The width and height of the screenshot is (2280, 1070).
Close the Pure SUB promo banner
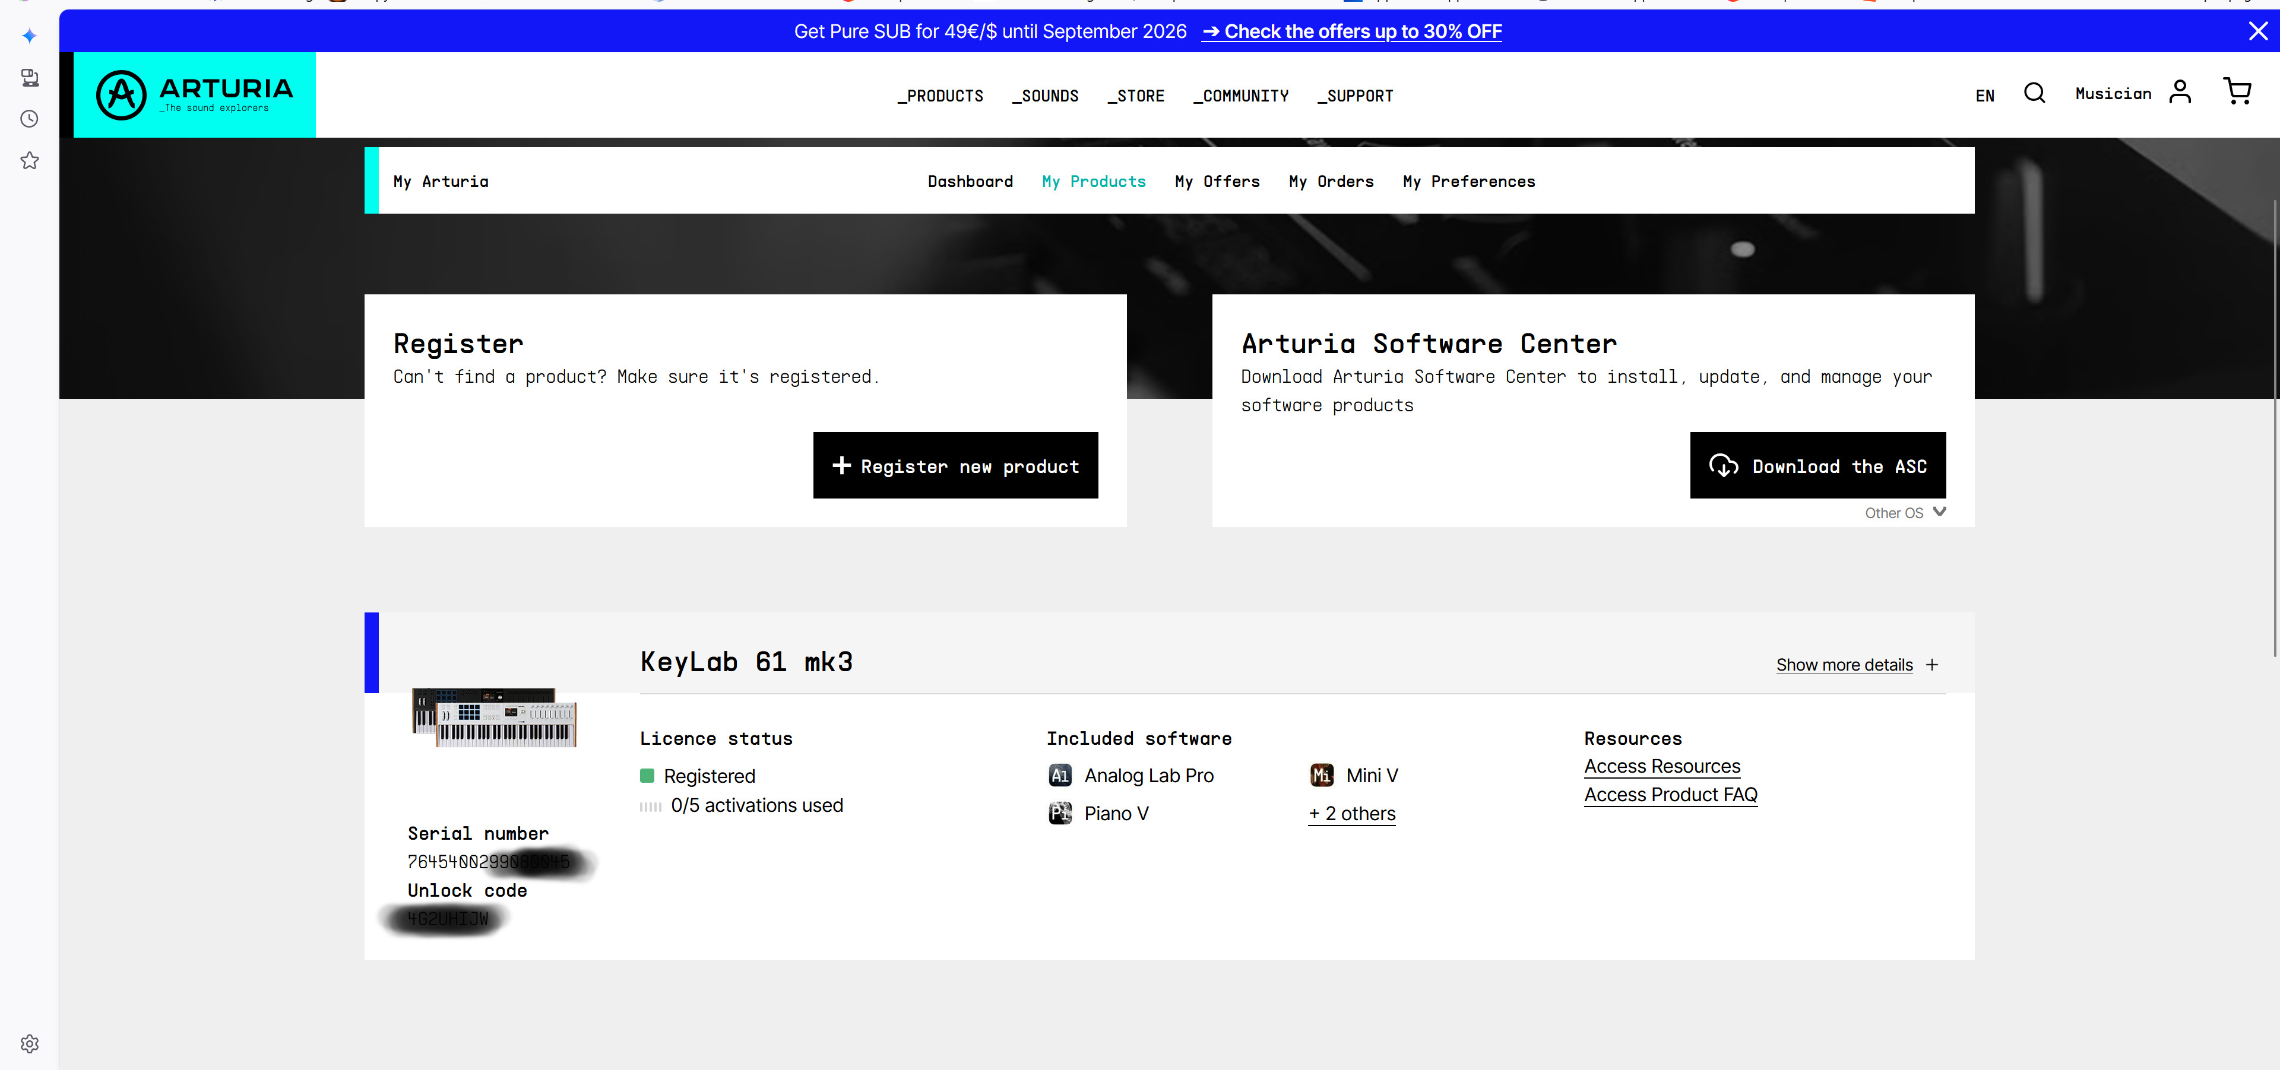point(2258,31)
